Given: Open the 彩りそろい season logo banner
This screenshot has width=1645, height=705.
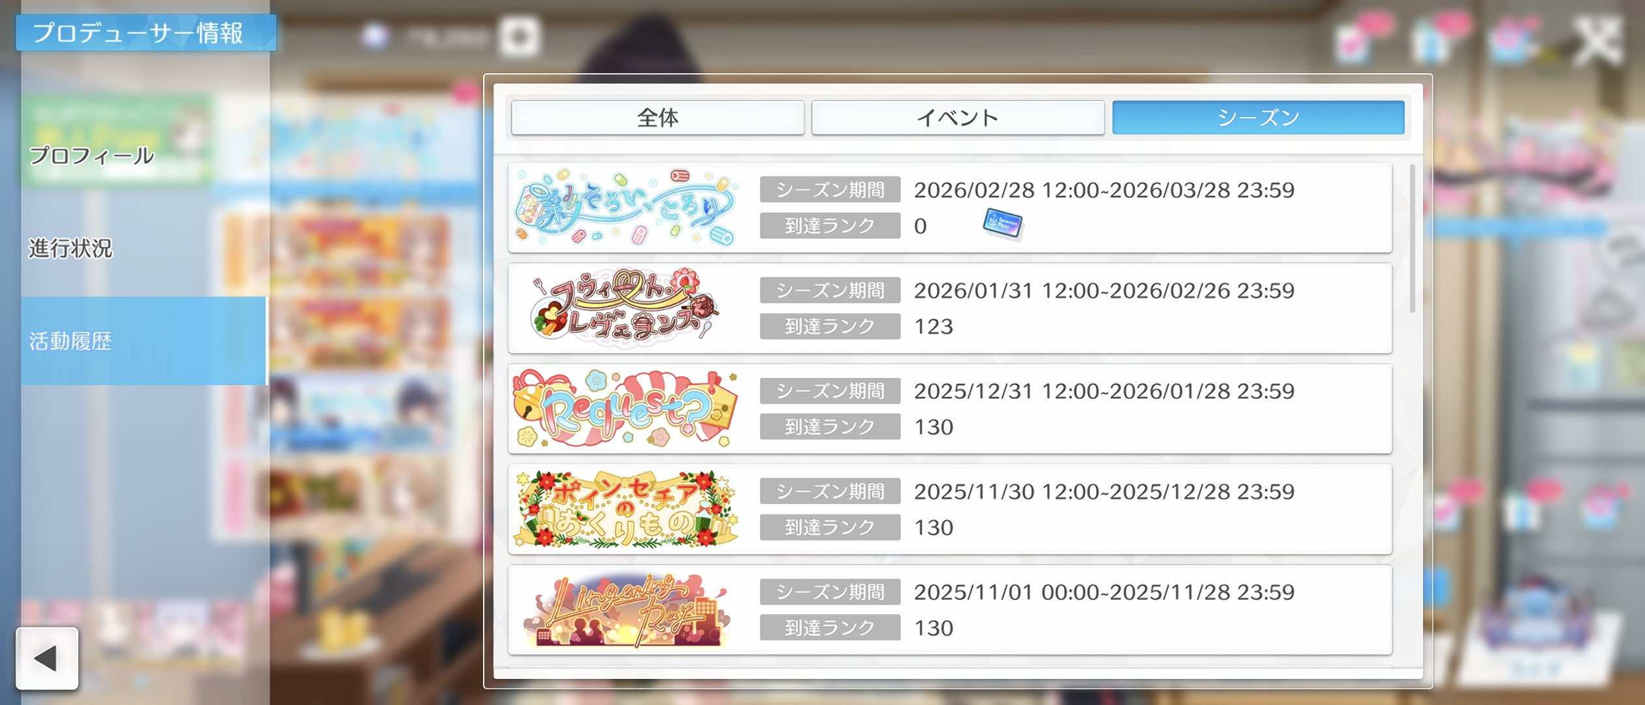Looking at the screenshot, I should [x=627, y=208].
